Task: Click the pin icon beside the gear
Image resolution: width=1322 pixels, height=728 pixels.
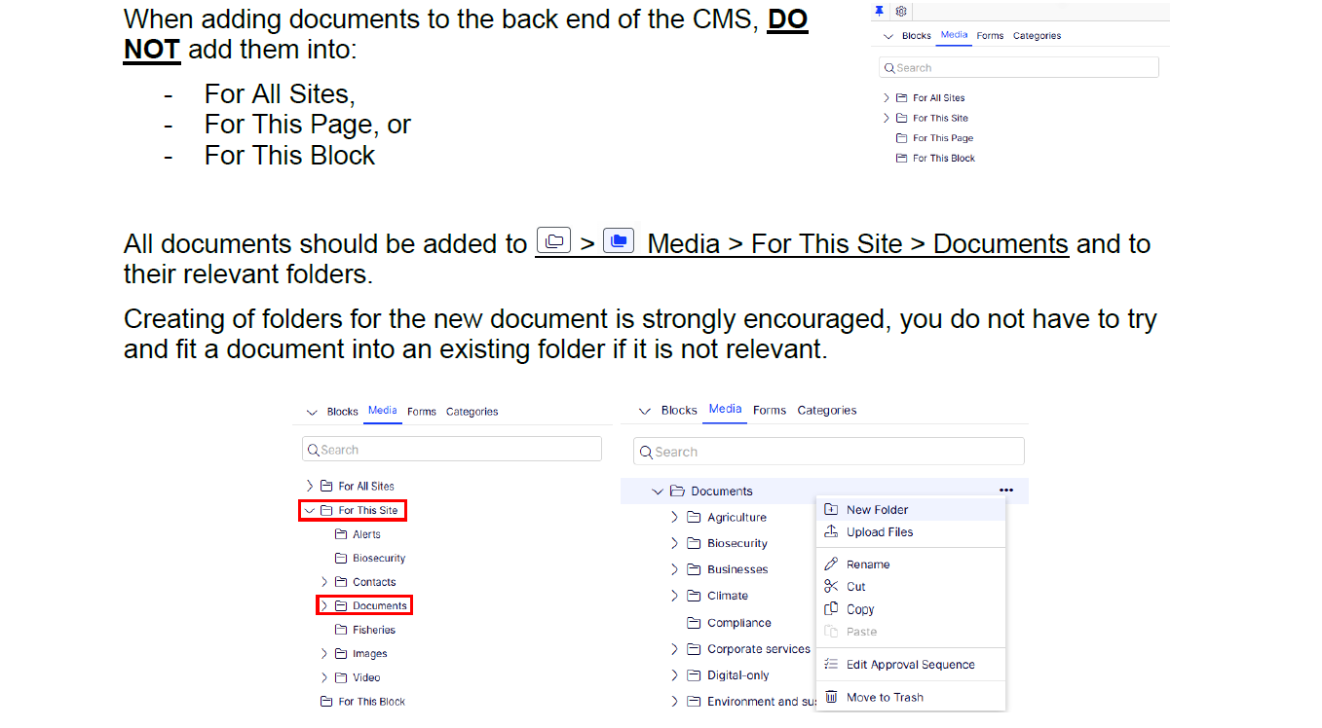Action: pos(880,11)
